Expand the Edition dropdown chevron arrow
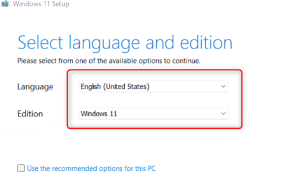290x181 pixels. 223,113
